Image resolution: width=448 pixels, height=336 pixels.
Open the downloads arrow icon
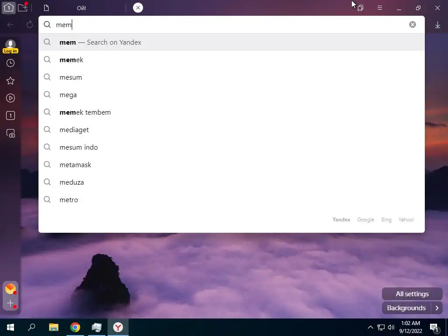pos(437,25)
